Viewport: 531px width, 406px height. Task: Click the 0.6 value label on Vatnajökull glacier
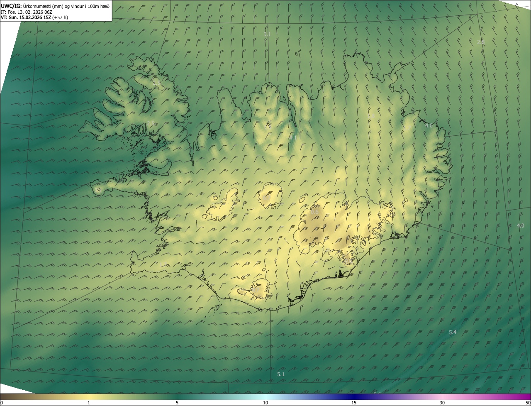click(314, 212)
